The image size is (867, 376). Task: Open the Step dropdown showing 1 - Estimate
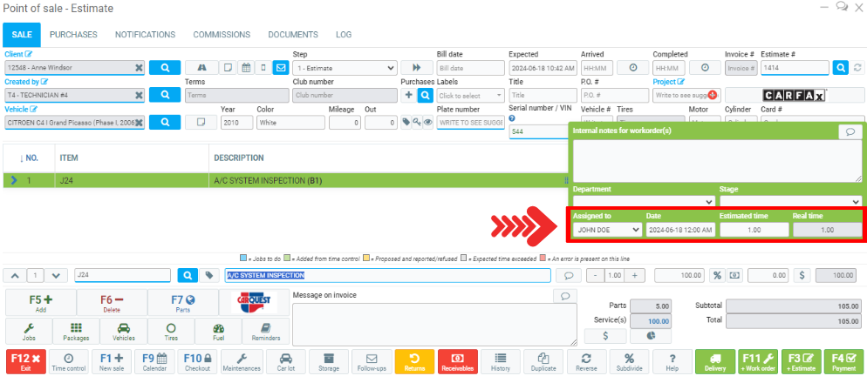[x=345, y=67]
